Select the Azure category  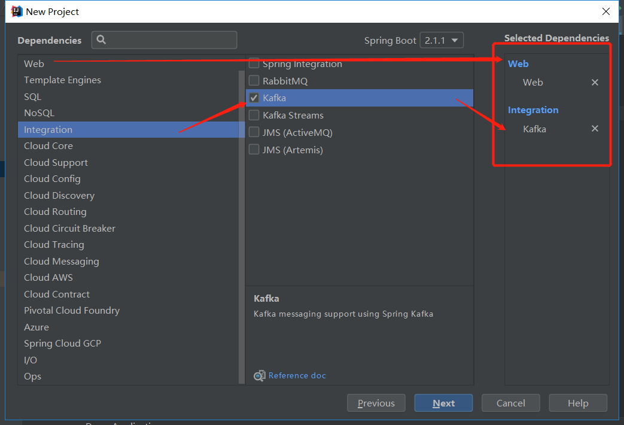(x=128, y=327)
